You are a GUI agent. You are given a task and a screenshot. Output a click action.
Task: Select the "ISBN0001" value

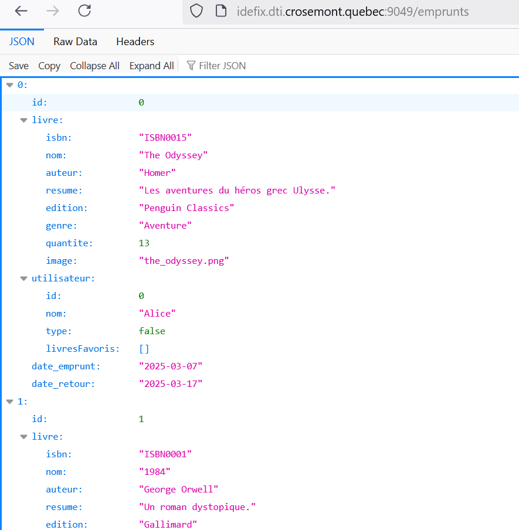165,454
